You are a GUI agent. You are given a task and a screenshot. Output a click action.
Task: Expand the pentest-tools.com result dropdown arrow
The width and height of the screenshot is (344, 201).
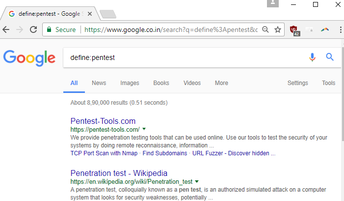click(x=144, y=129)
